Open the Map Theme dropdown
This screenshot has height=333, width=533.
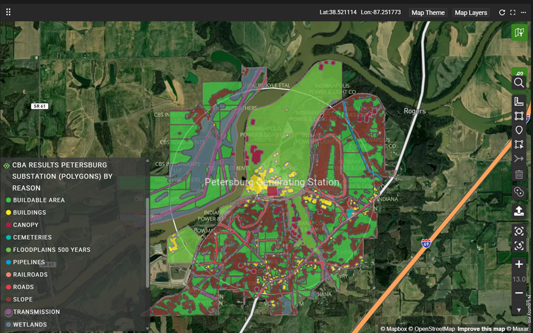tap(428, 13)
